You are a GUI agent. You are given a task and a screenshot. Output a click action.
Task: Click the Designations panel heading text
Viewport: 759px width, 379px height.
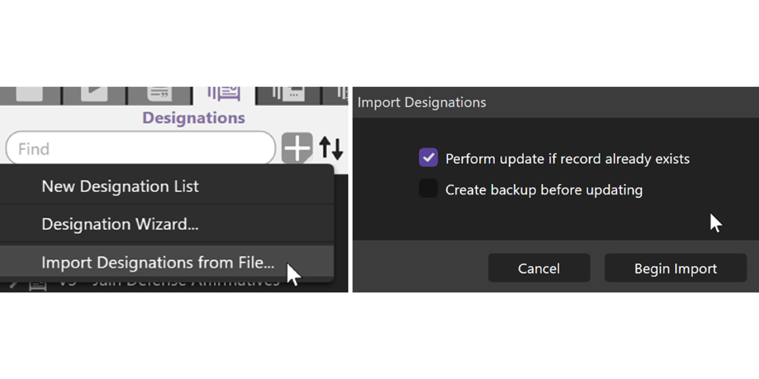click(194, 118)
